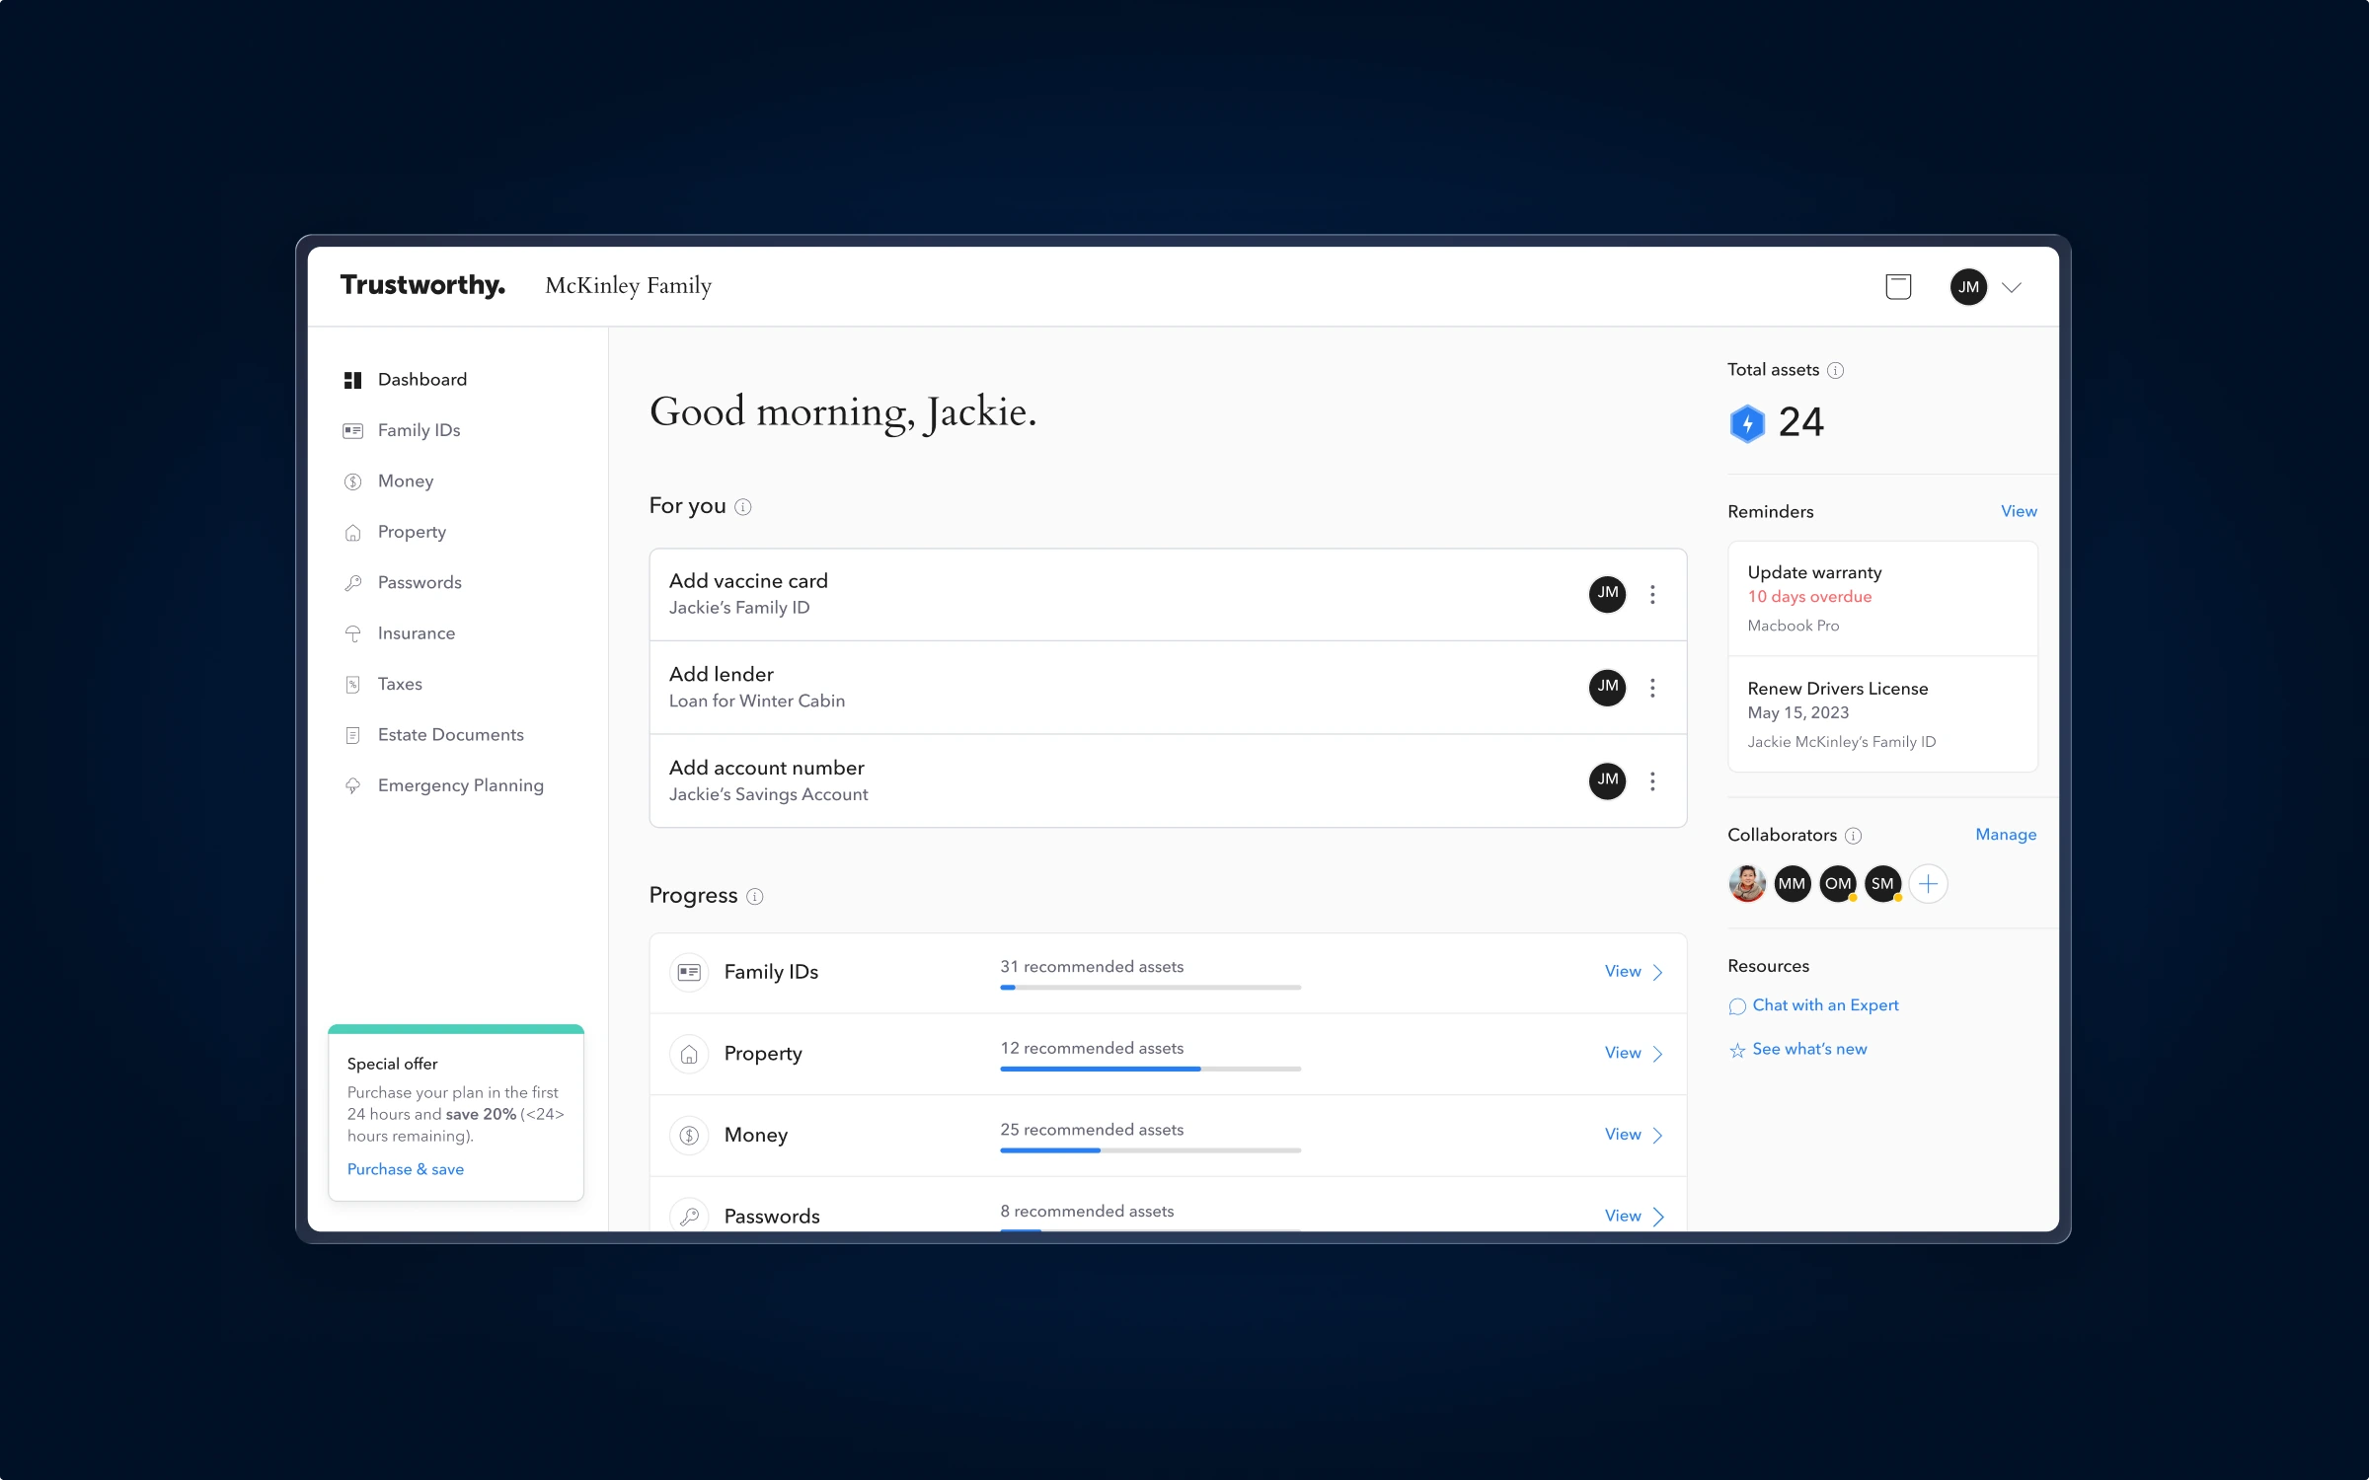Image resolution: width=2369 pixels, height=1480 pixels.
Task: Click JM avatar on Add vaccine card row
Action: pyautogui.click(x=1607, y=594)
